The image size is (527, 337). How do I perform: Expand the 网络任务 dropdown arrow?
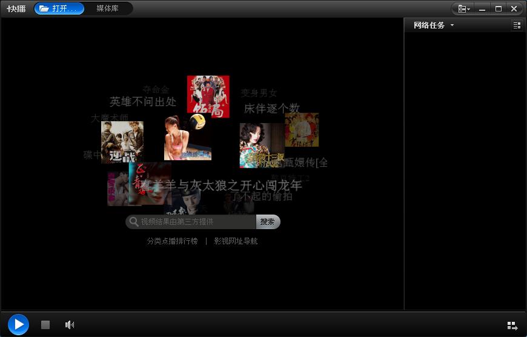click(452, 25)
